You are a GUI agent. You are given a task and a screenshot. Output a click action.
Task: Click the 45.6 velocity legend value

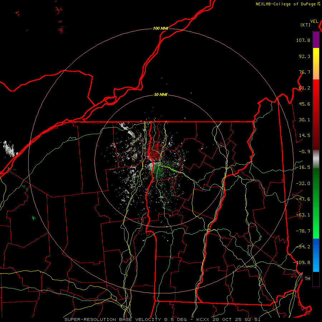304,104
